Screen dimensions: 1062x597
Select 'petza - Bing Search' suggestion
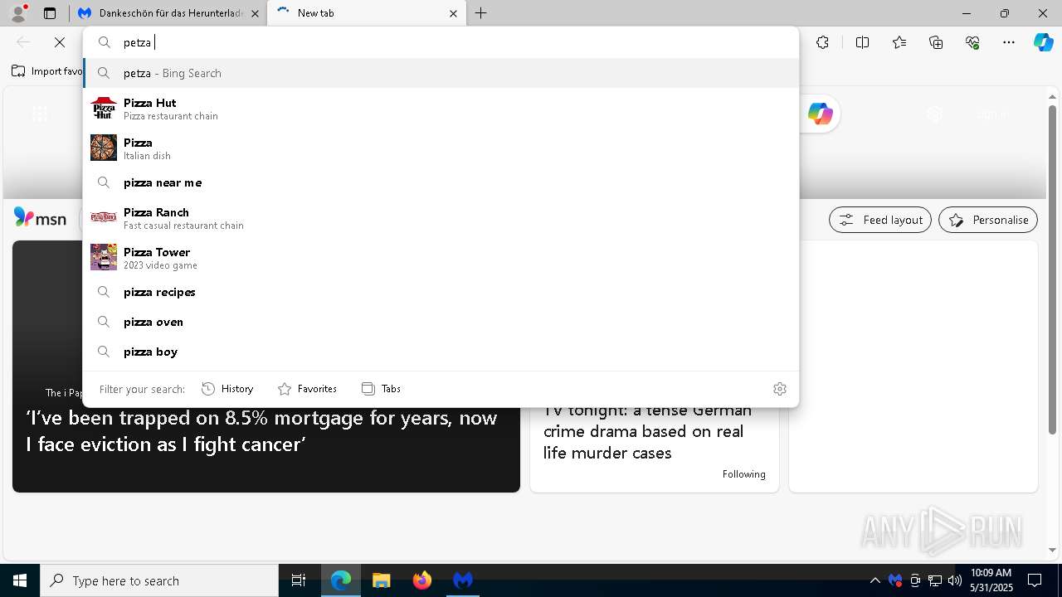pos(441,73)
